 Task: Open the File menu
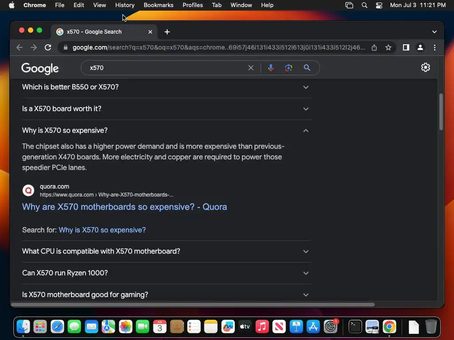[60, 5]
